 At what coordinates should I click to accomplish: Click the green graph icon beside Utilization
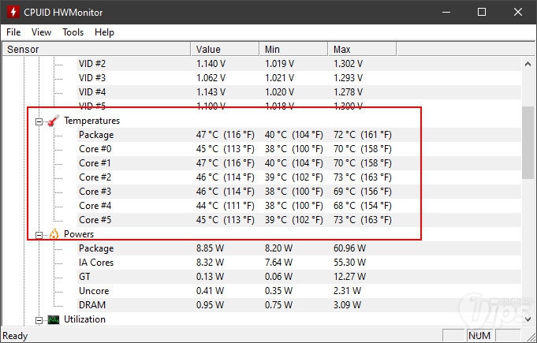click(x=54, y=319)
